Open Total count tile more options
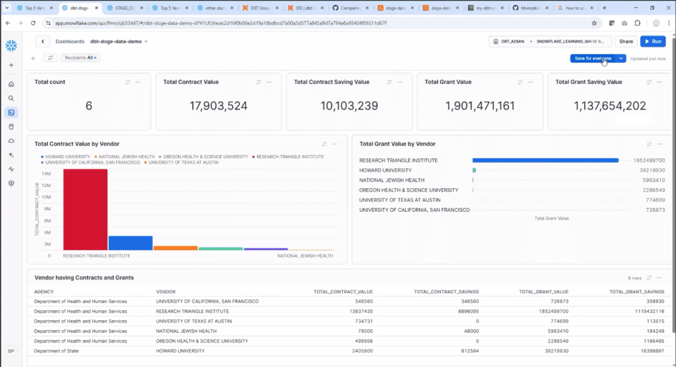 click(x=139, y=82)
